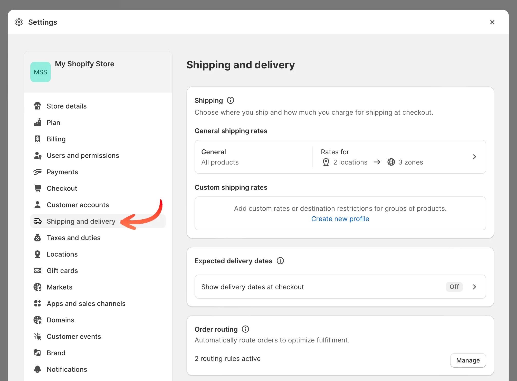
Task: Click the 3 zones globe icon
Action: (x=391, y=162)
